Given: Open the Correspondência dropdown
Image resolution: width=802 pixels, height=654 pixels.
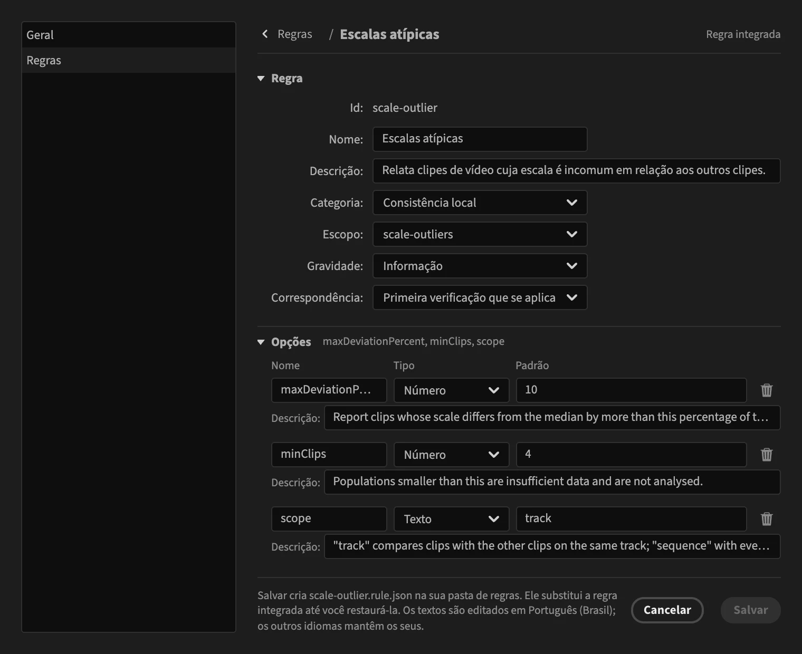Looking at the screenshot, I should coord(480,297).
